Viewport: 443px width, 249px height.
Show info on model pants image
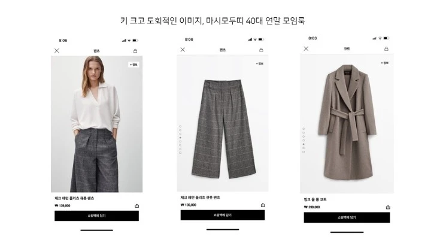tap(133, 65)
